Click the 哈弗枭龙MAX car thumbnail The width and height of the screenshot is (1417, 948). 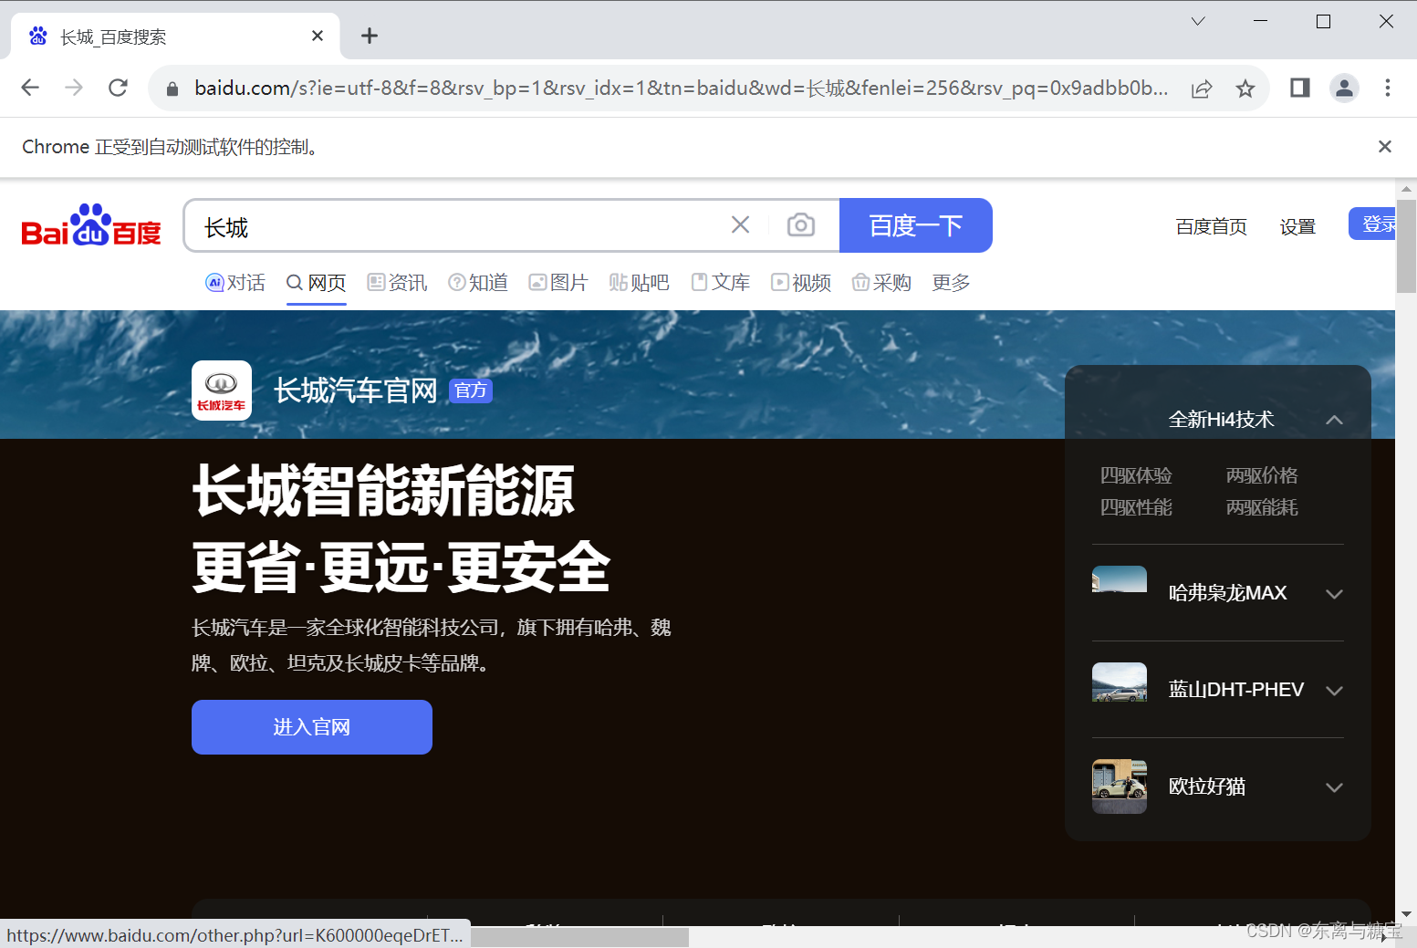point(1120,580)
